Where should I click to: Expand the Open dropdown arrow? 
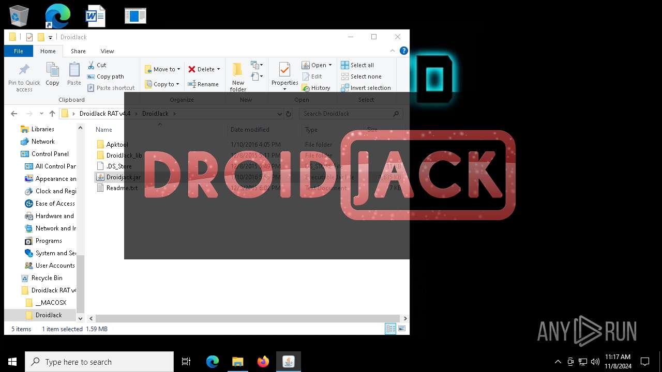[330, 65]
